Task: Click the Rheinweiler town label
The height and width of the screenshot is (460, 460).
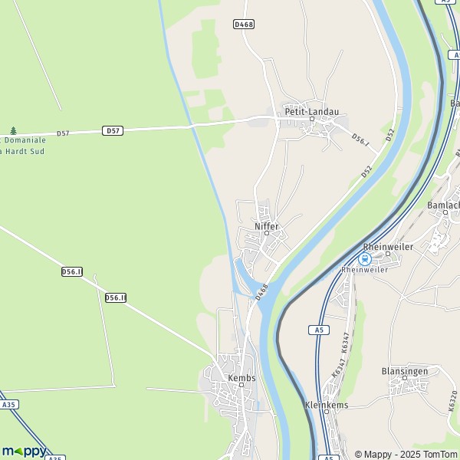Action: (388, 247)
